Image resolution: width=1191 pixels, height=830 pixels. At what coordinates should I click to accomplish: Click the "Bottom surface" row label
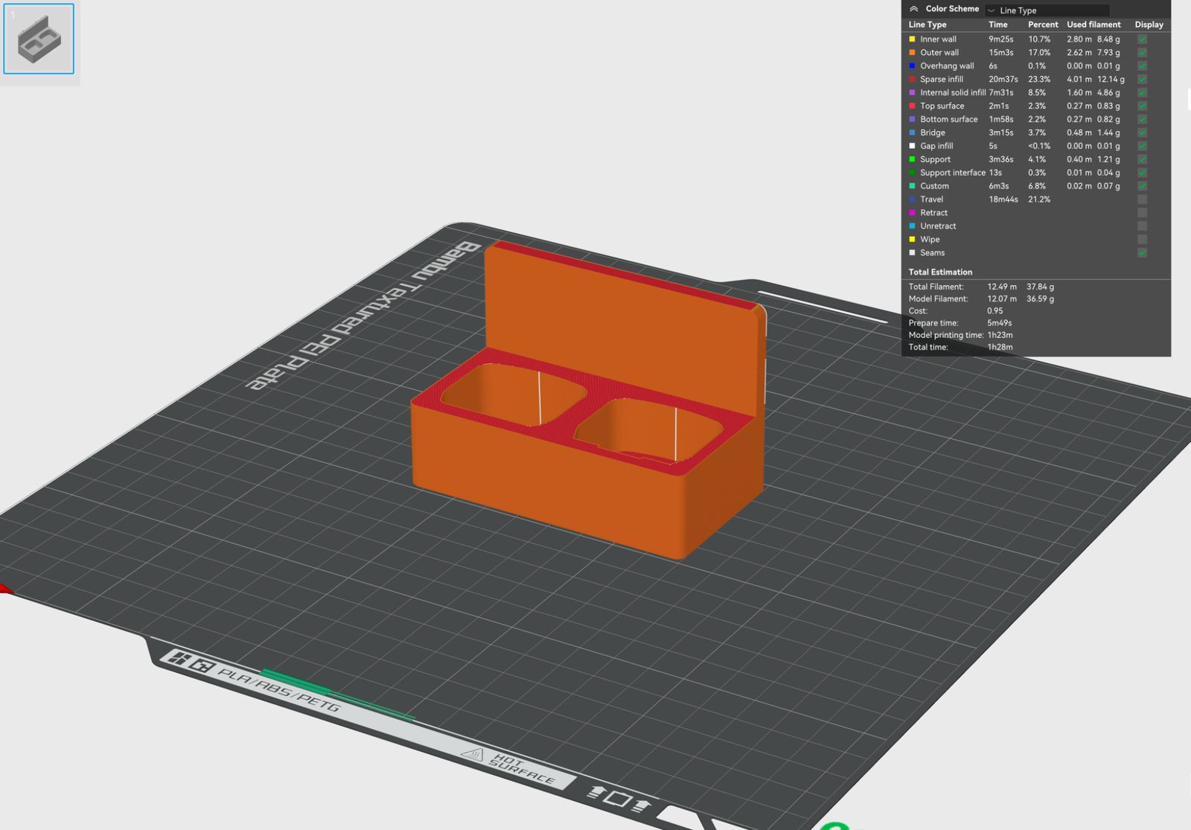949,120
